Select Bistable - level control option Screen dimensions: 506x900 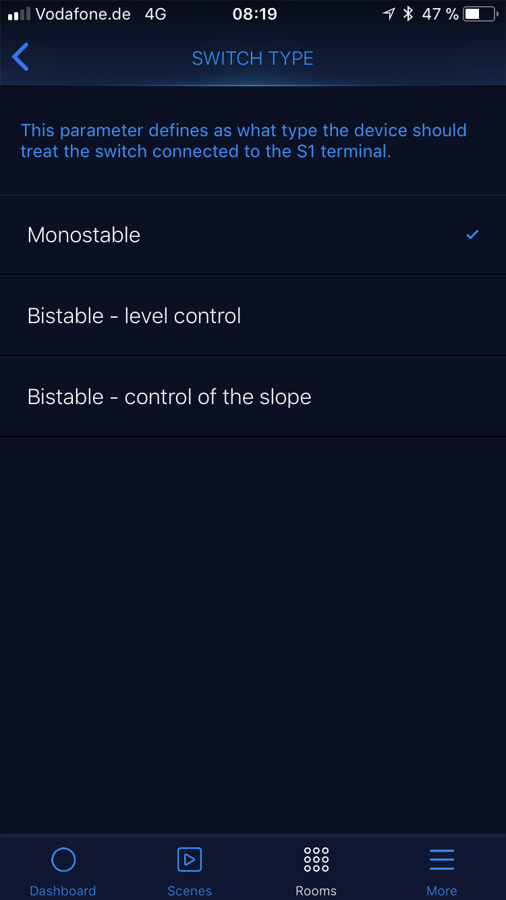[134, 316]
